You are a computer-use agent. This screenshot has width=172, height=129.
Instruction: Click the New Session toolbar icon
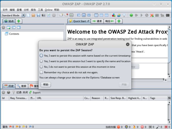[x=28, y=15]
